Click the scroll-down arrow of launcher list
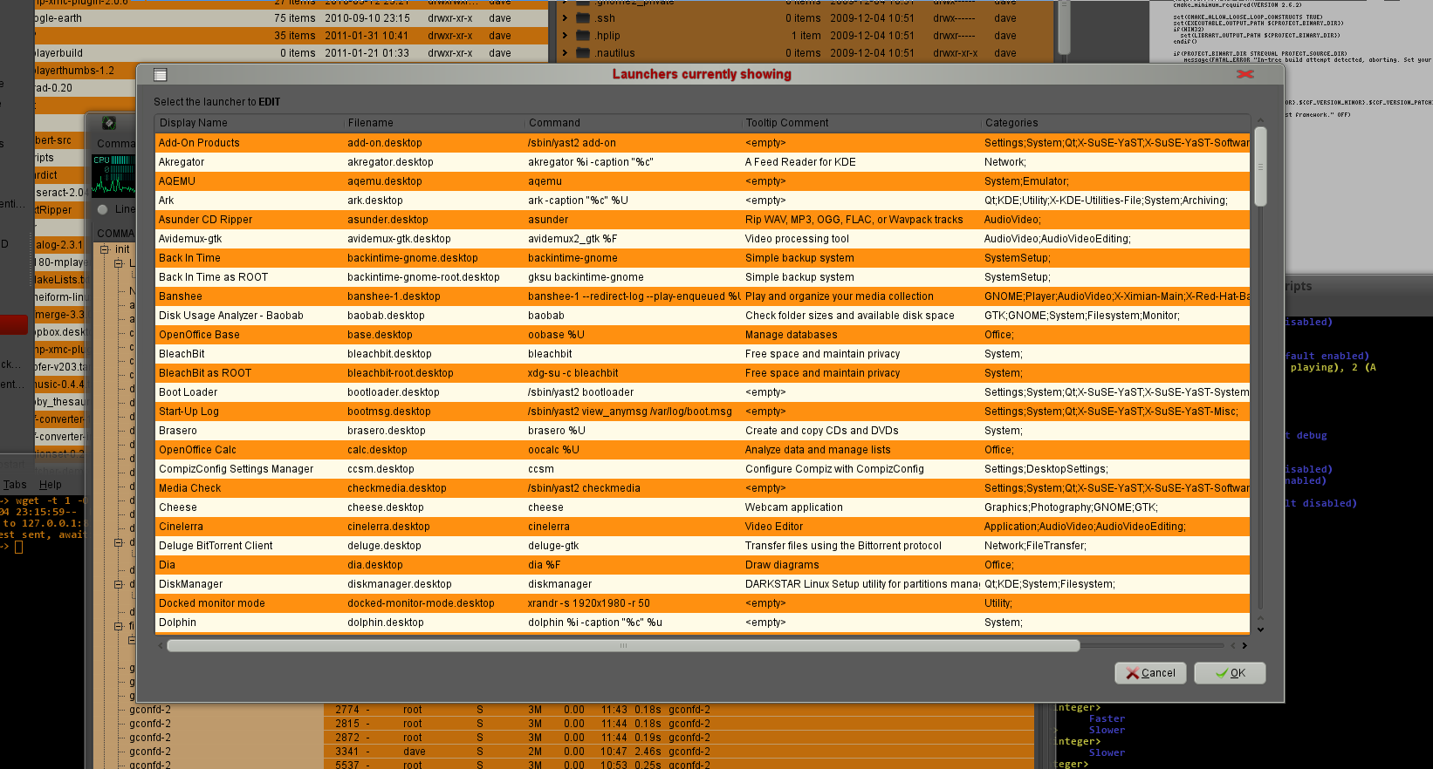The height and width of the screenshot is (769, 1433). pyautogui.click(x=1260, y=629)
